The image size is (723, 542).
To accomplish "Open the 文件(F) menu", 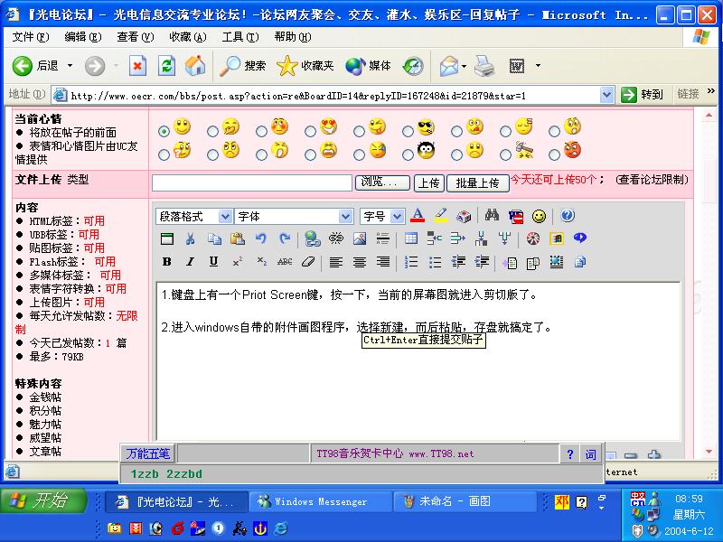I will [31, 37].
